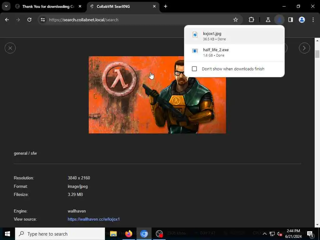Click the scrollbar down arrow
This screenshot has width=320, height=240.
coord(317,225)
